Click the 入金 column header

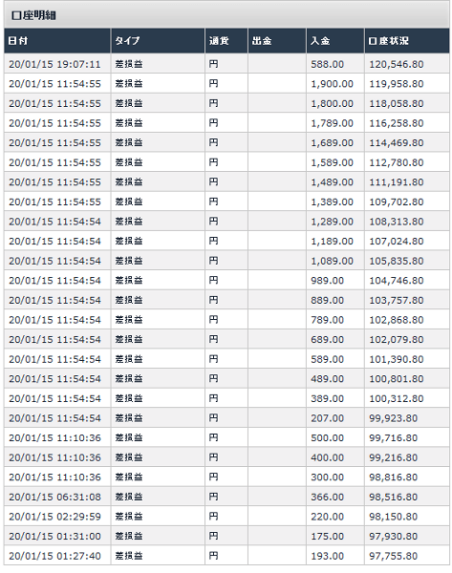click(x=335, y=40)
